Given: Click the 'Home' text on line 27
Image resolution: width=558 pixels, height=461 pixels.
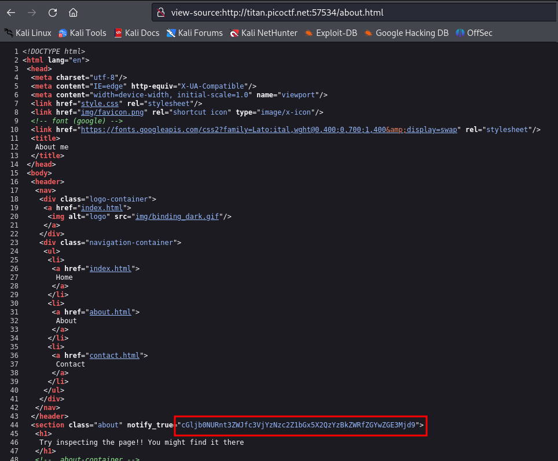Looking at the screenshot, I should (64, 277).
